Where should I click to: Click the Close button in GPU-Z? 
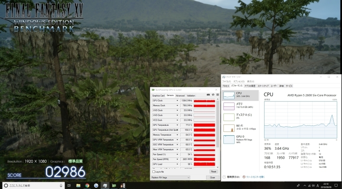[x=213, y=177]
